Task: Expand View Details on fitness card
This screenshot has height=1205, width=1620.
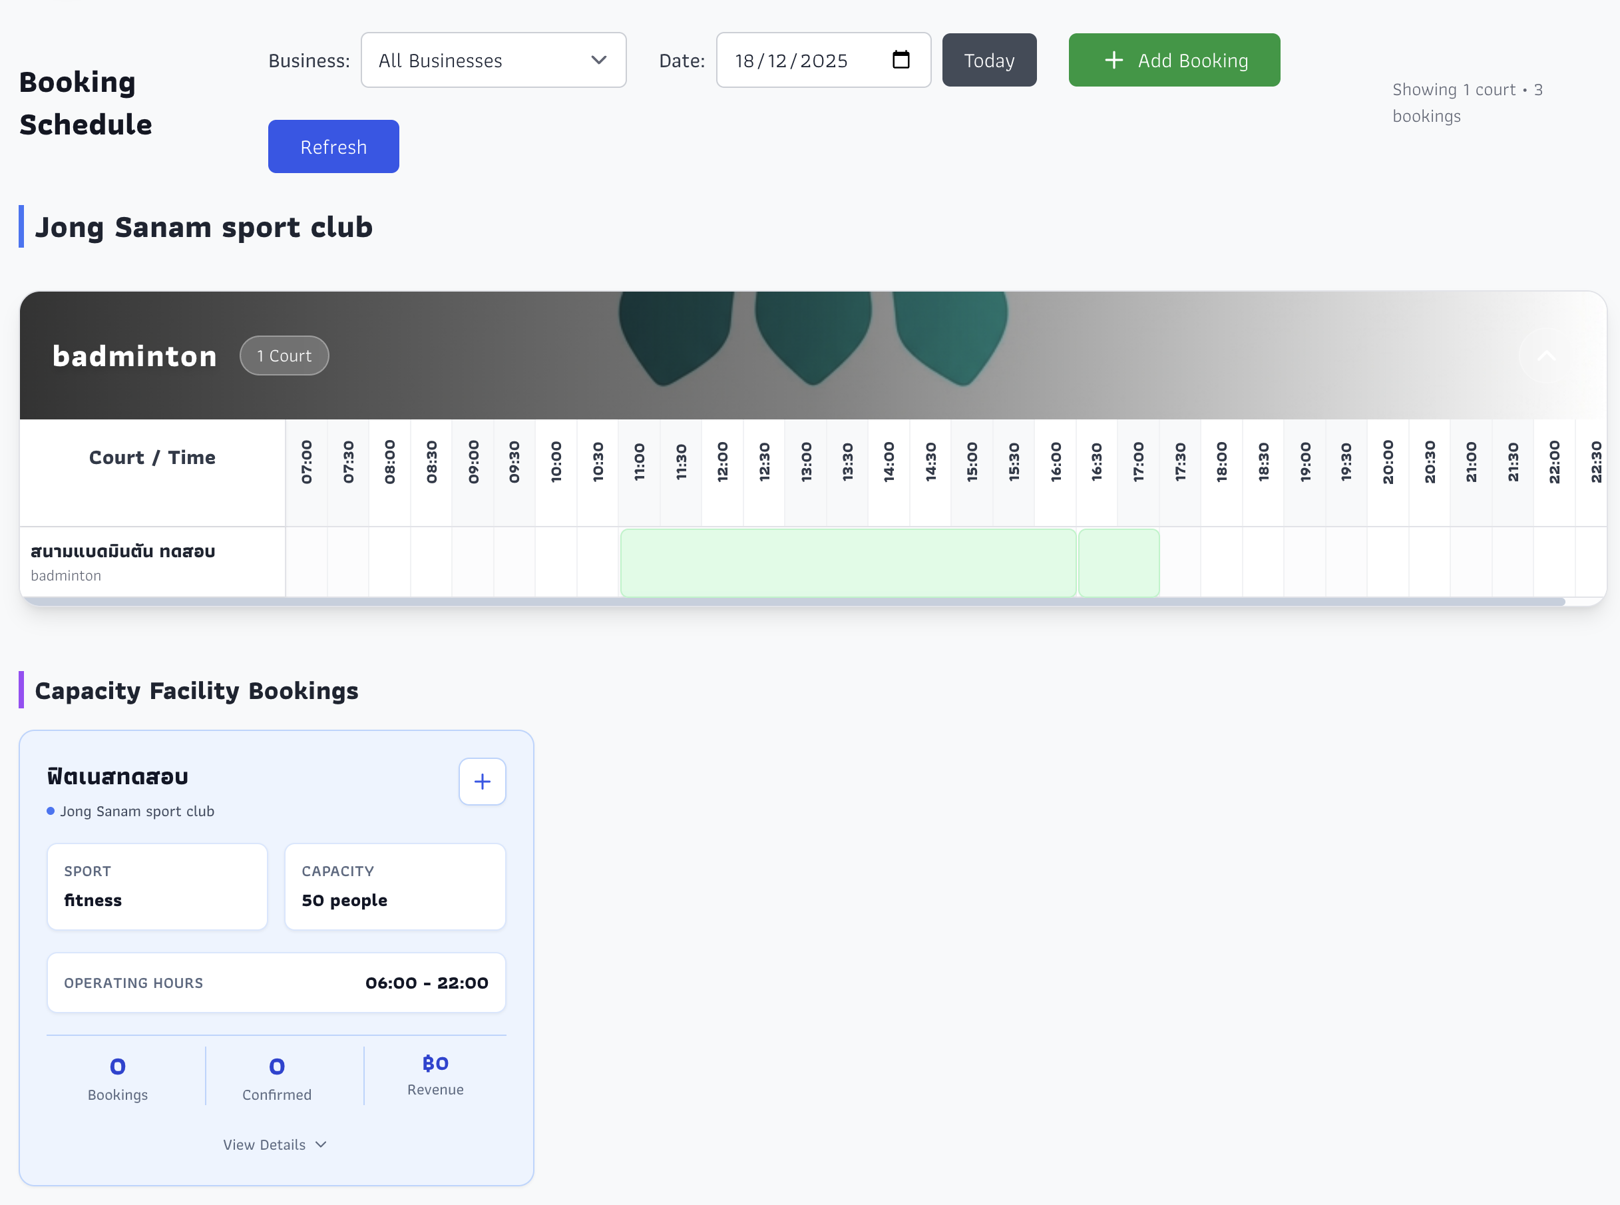Action: click(275, 1144)
